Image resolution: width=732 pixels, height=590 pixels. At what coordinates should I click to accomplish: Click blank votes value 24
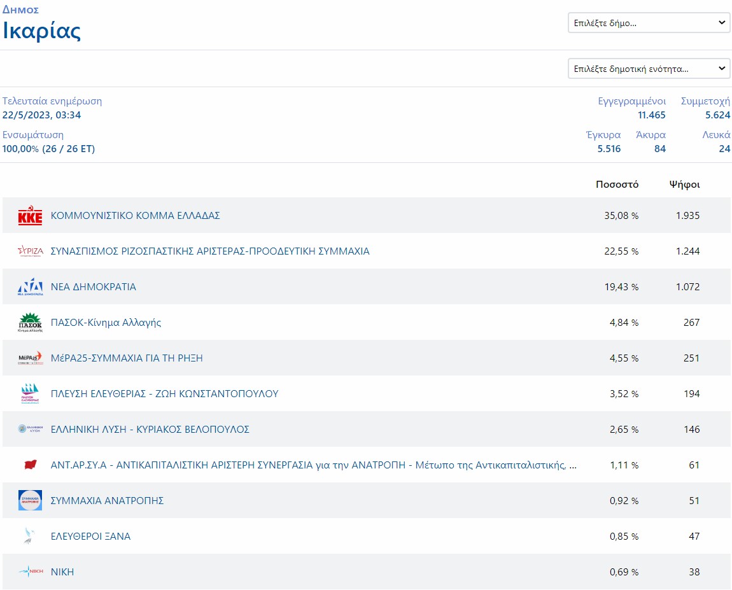click(724, 149)
